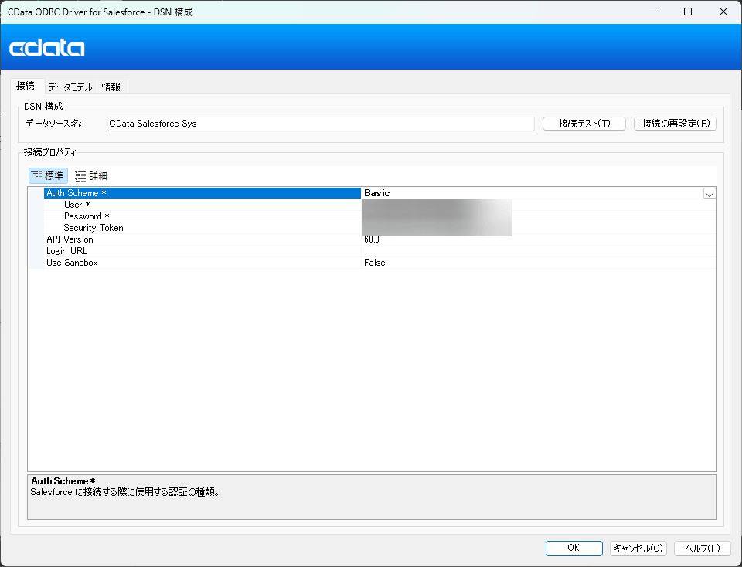Switch to the 情報 tab
Screen dimensions: 742x567
[111, 86]
